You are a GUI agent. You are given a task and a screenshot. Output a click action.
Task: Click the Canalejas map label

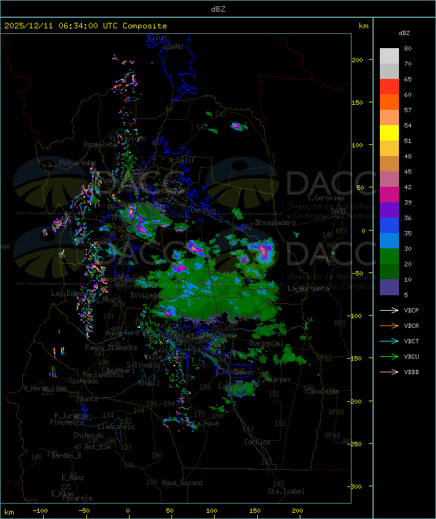point(323,391)
